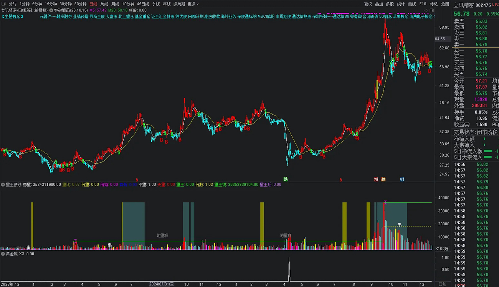
Task: Select the 10分钟 period tab
Action: point(128,4)
